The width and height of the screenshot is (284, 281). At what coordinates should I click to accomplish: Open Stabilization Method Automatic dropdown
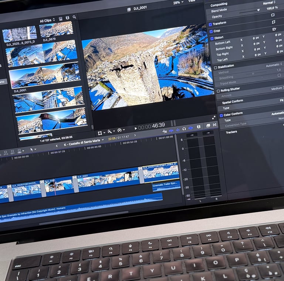274,65
